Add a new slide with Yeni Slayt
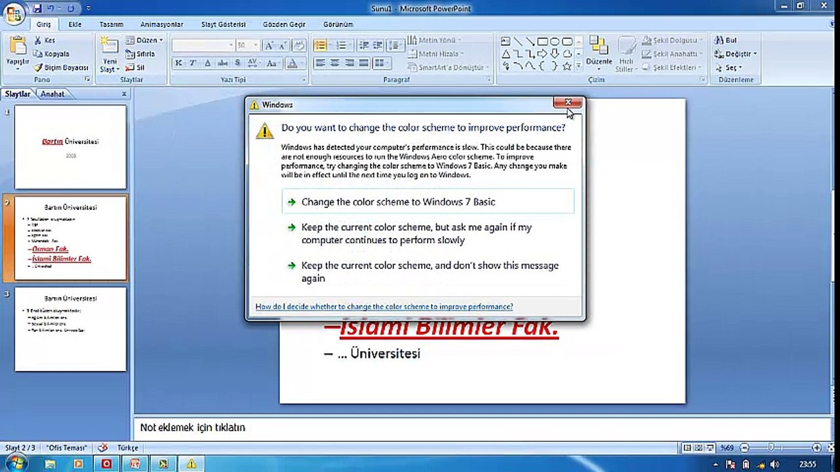The width and height of the screenshot is (840, 472). tap(109, 54)
